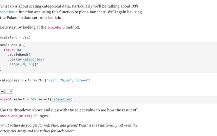Screen dimensions: 217x136
Task: Open the blue scaleBand link
Action: tap(9, 12)
